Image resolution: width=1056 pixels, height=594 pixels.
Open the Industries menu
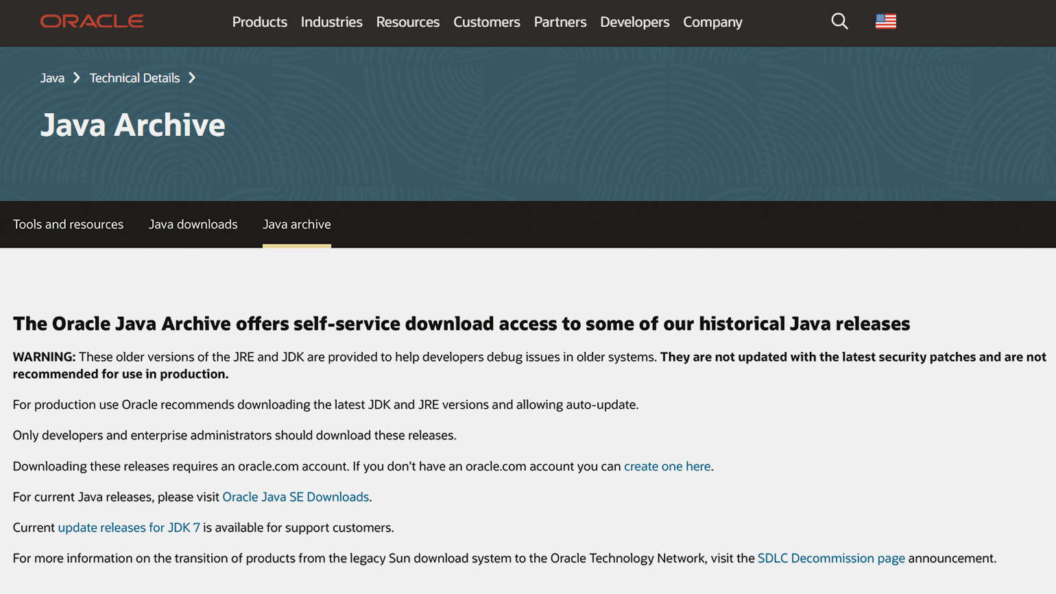point(331,22)
